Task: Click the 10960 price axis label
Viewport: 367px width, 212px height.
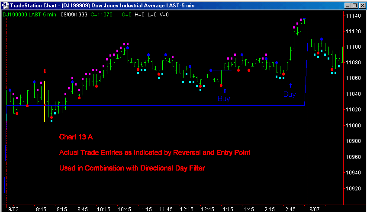Action: tap(354, 157)
